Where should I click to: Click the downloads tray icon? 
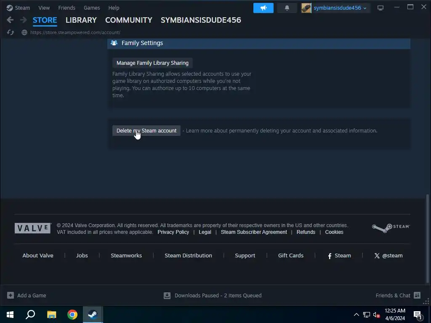point(167,296)
